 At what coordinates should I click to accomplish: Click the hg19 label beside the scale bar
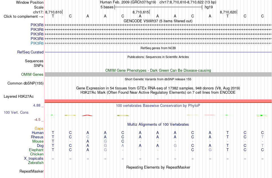(x=209, y=7)
